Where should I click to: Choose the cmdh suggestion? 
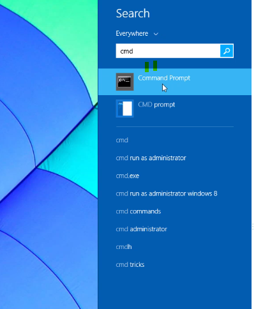tap(124, 247)
